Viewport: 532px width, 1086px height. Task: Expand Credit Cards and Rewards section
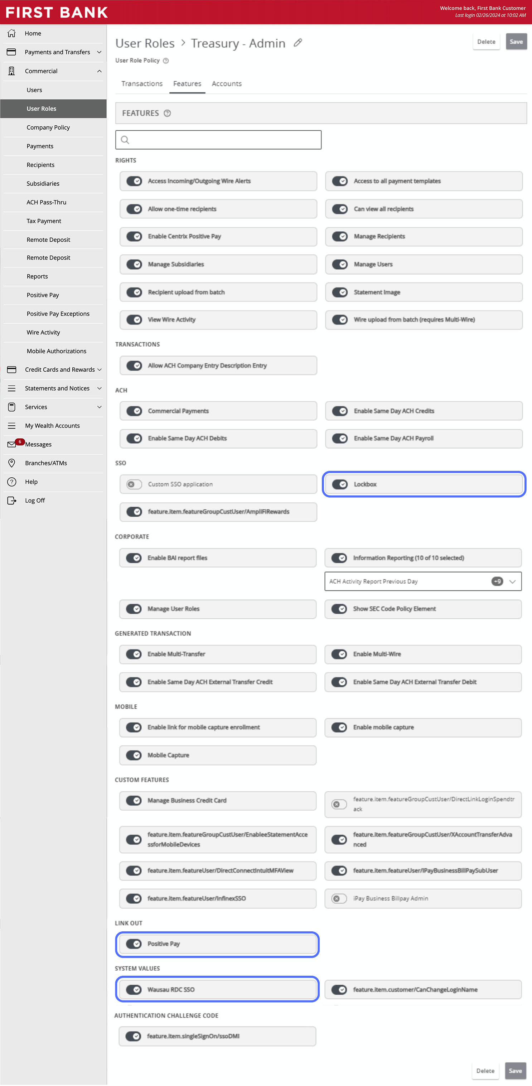click(100, 369)
